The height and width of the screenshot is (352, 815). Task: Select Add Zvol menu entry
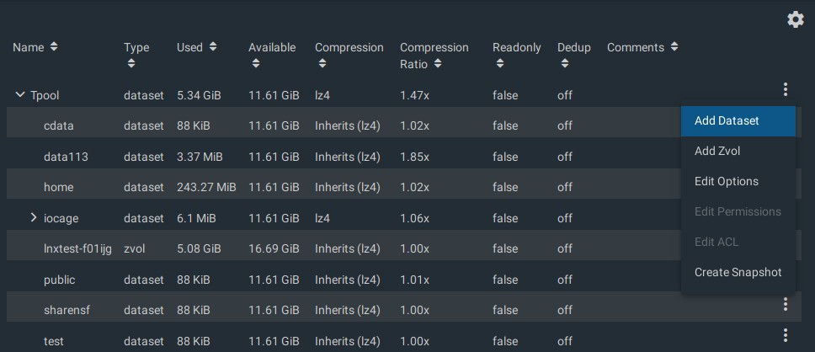[717, 152]
